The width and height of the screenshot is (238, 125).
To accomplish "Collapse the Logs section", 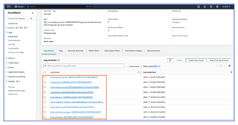I will [x=7, y=32].
